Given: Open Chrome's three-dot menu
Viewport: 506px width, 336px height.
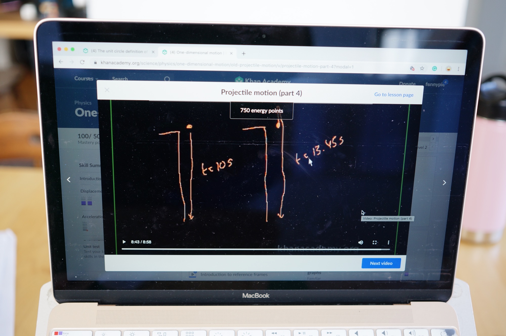Looking at the screenshot, I should [458, 69].
